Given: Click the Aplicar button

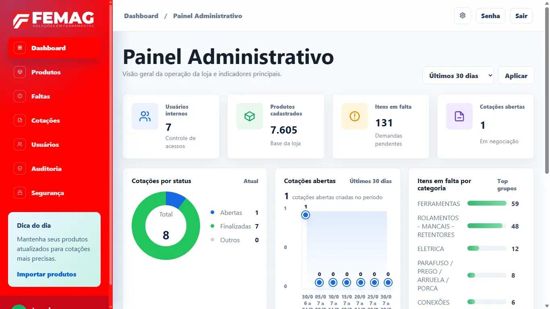Looking at the screenshot, I should coord(516,75).
